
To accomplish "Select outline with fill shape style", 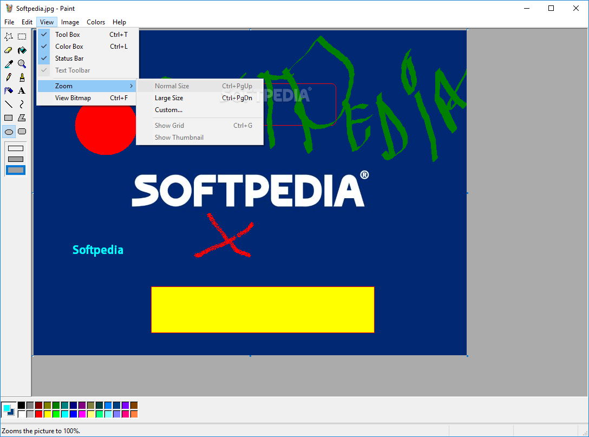I will (16, 159).
